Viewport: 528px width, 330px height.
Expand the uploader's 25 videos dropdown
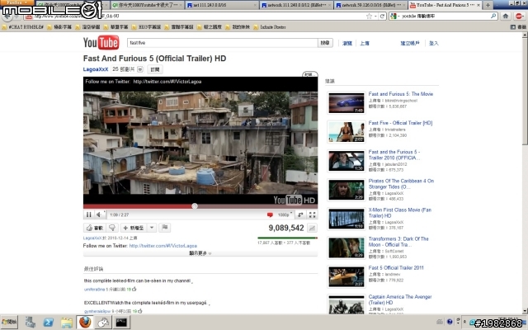[140, 69]
